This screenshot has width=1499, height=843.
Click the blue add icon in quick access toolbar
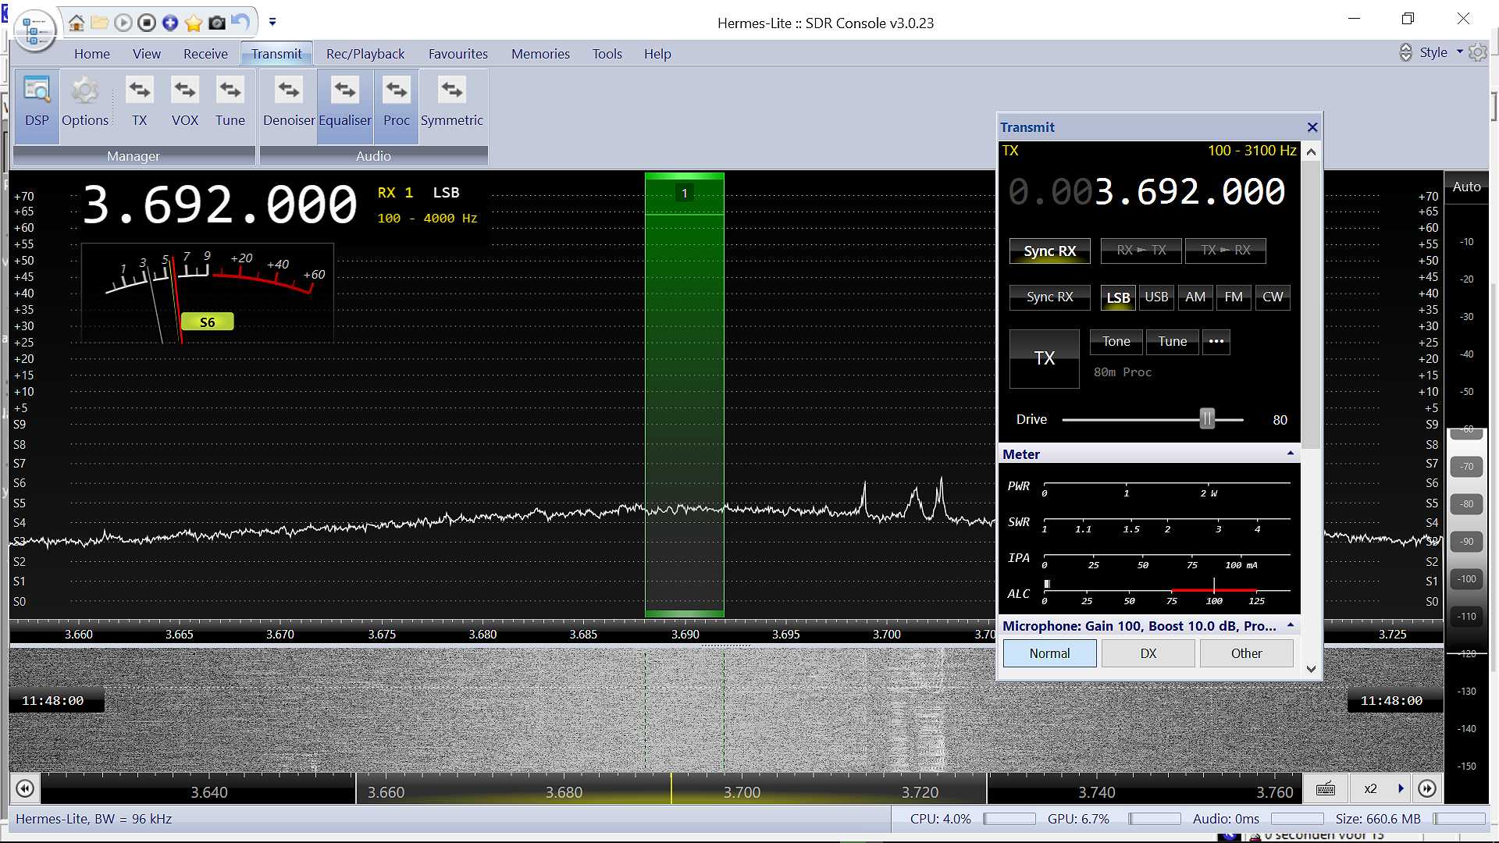click(x=170, y=23)
